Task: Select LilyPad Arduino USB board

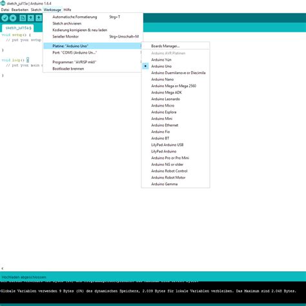Action: pyautogui.click(x=176, y=145)
